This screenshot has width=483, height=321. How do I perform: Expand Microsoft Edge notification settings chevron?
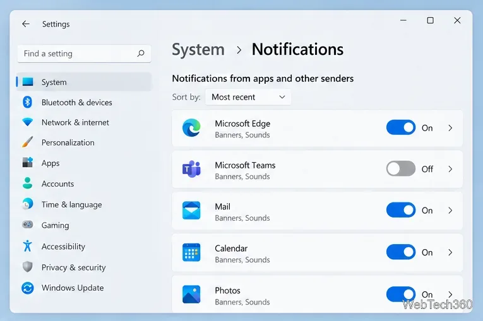(450, 128)
